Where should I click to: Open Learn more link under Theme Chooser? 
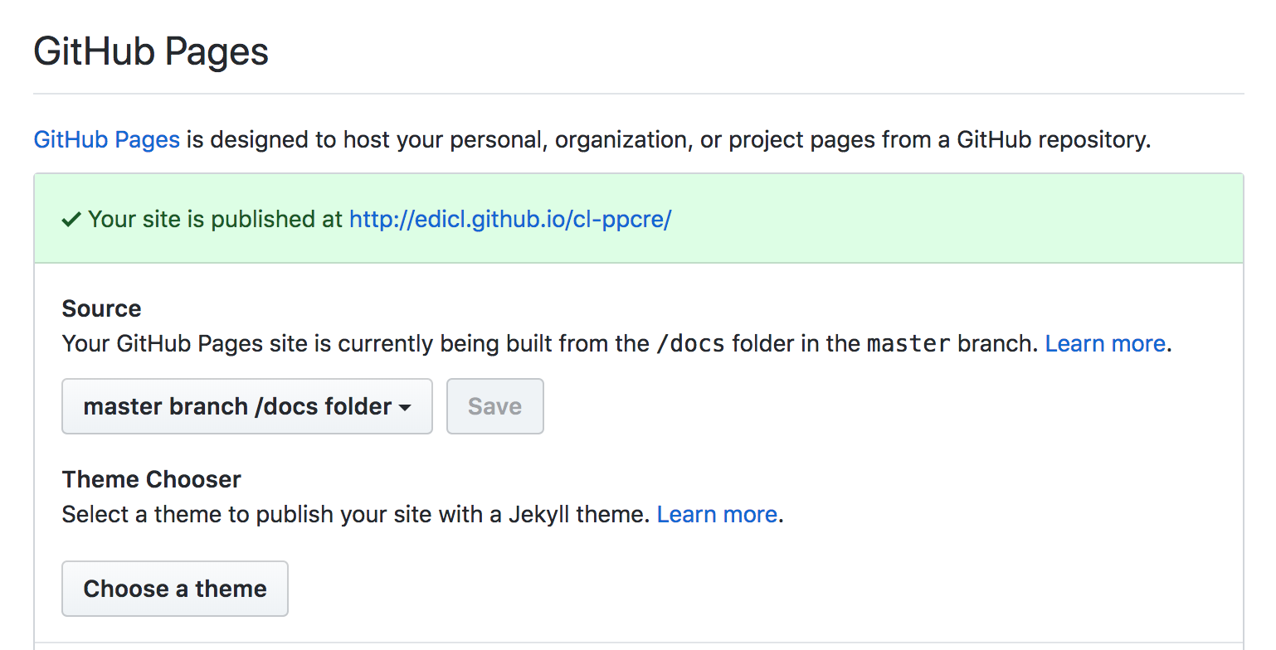[717, 514]
